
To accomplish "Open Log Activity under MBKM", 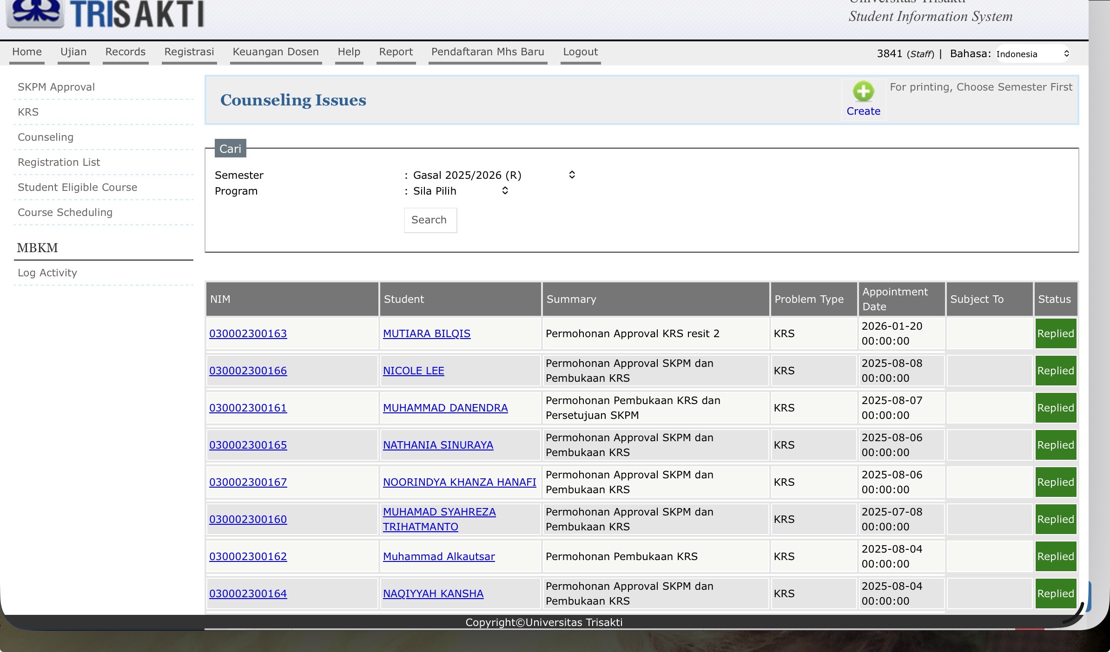I will pyautogui.click(x=47, y=273).
